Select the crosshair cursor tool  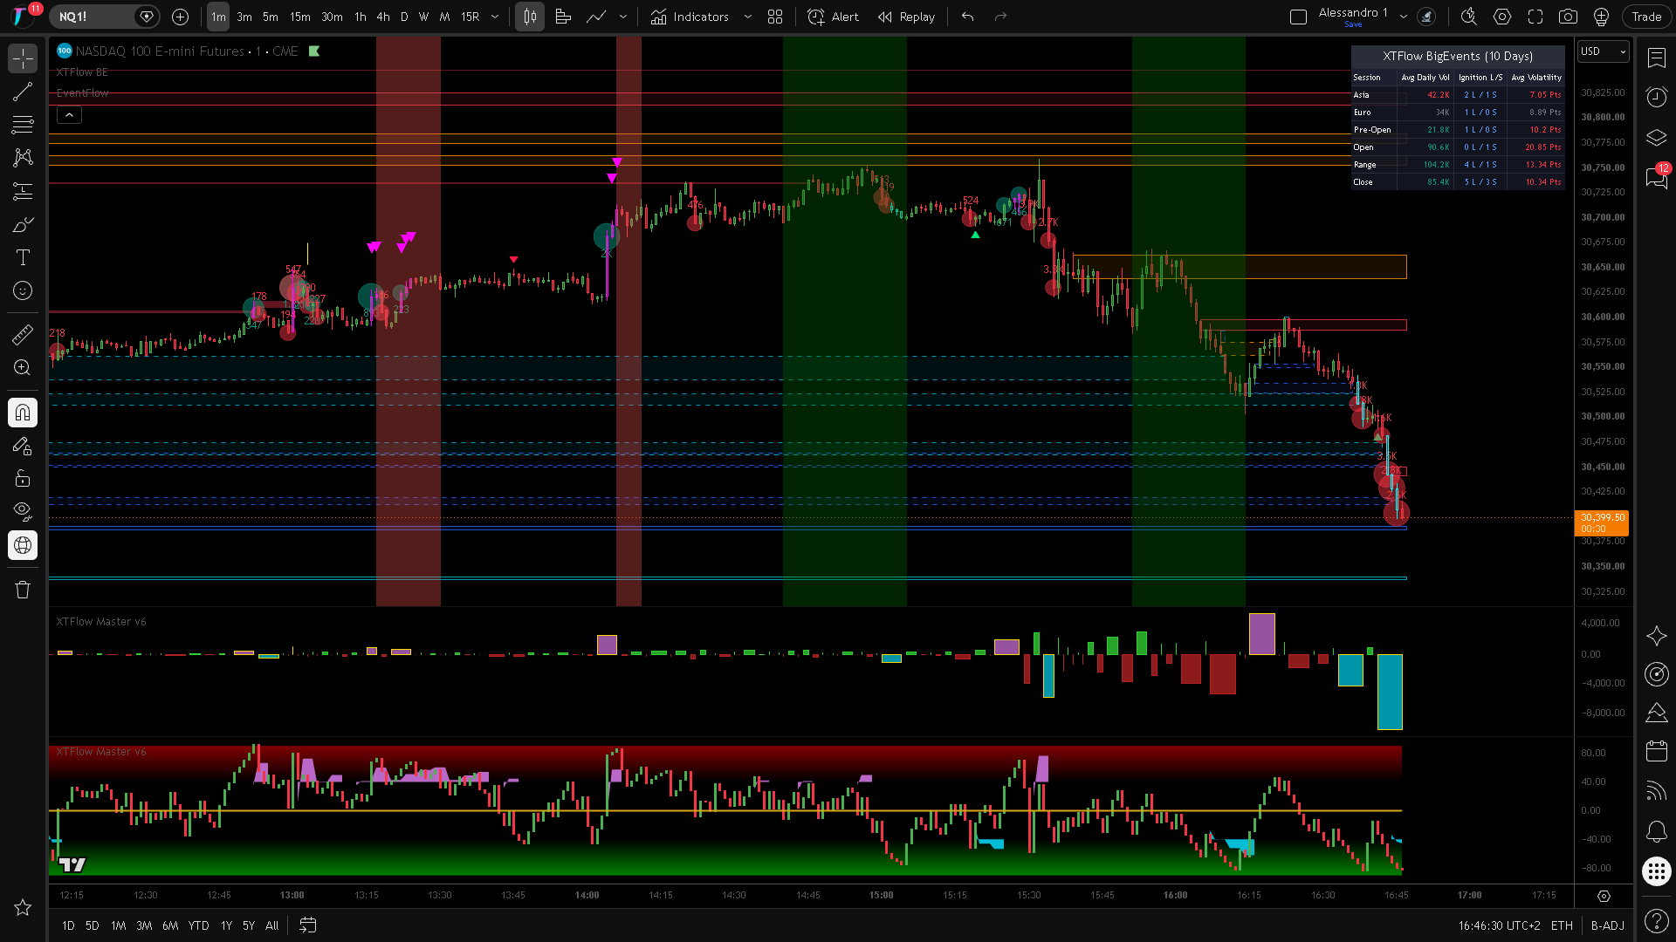pos(23,58)
